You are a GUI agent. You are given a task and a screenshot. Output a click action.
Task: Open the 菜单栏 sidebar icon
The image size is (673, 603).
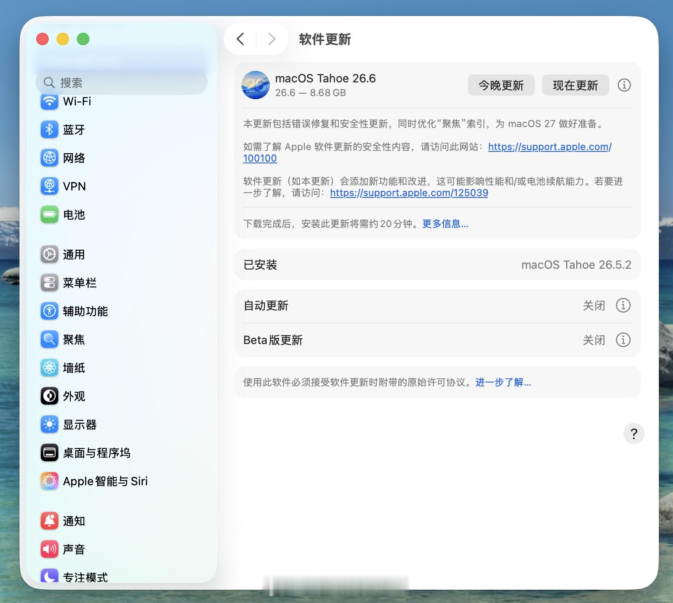click(50, 283)
